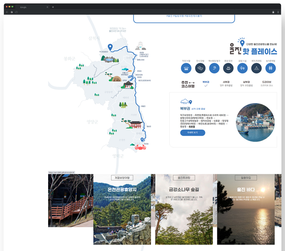
Task: Click the 울진트레킹 label box
Action: tap(184, 178)
